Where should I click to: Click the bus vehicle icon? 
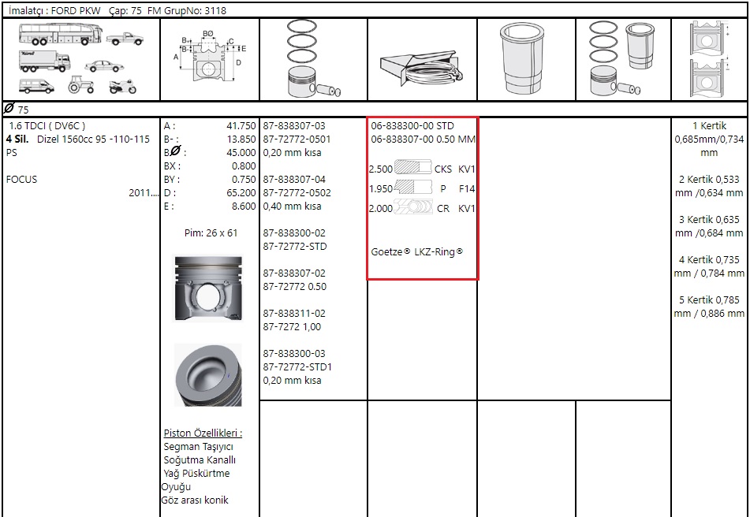(x=60, y=33)
